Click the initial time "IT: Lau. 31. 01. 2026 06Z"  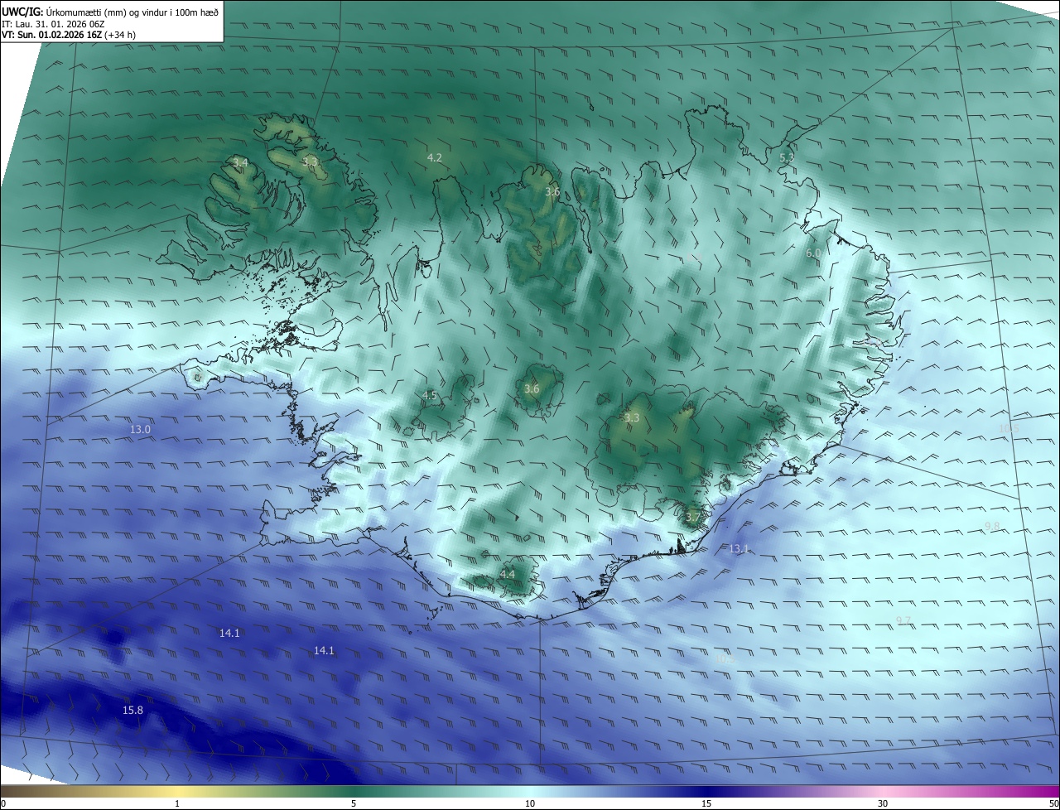tap(51, 24)
